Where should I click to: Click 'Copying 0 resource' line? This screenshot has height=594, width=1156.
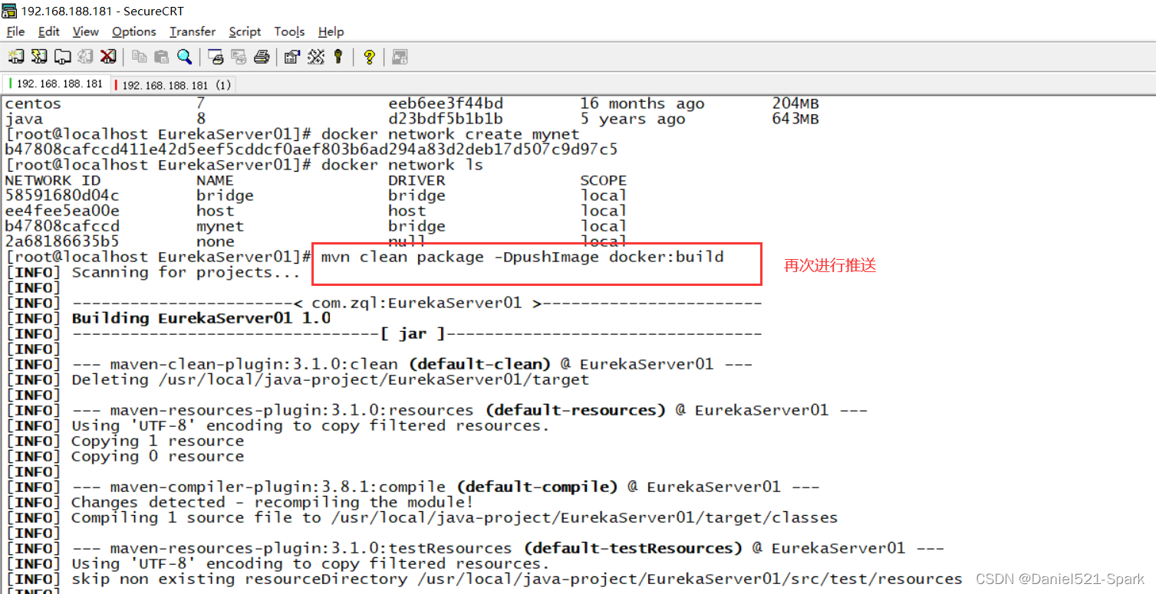point(158,457)
